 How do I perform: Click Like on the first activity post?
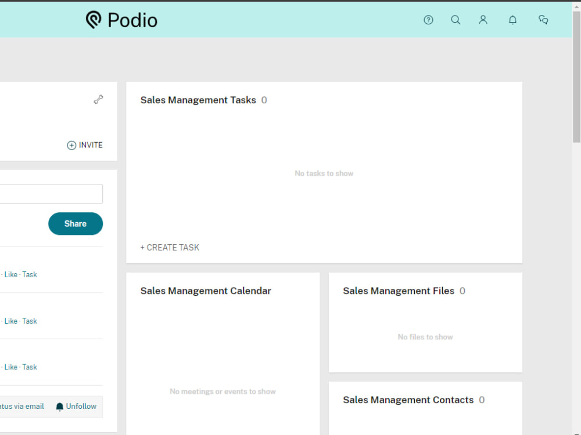pos(10,274)
